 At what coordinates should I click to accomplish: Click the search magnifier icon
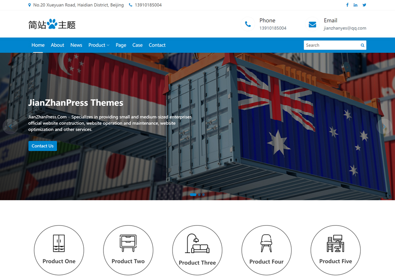(x=362, y=45)
